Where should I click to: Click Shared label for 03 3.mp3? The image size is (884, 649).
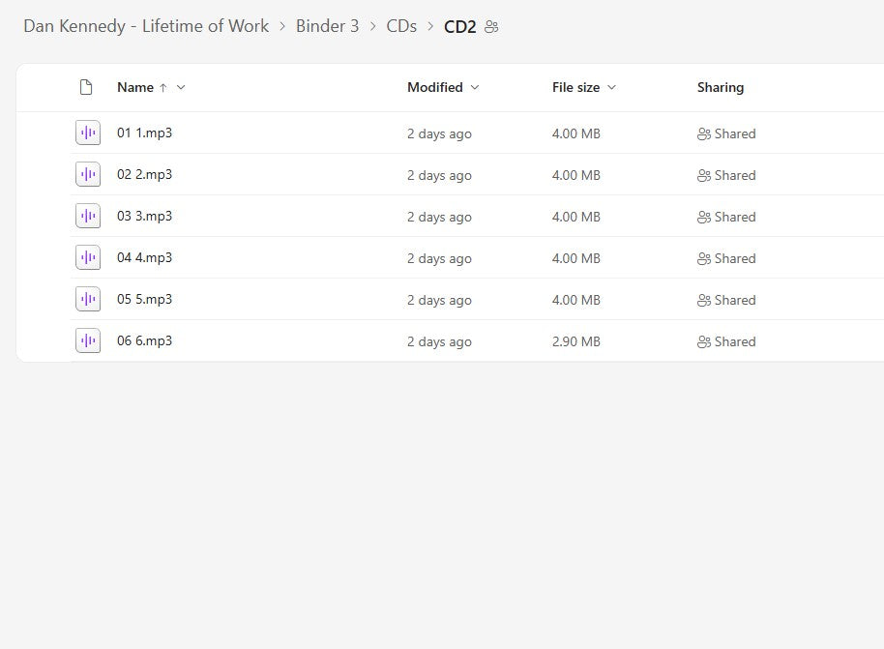pyautogui.click(x=735, y=217)
